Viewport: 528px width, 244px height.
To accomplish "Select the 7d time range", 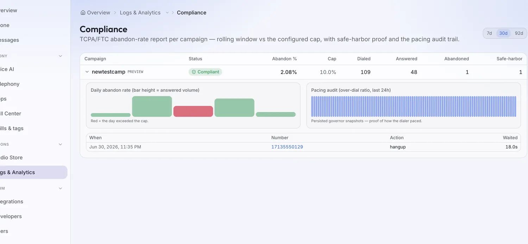I will [x=489, y=33].
